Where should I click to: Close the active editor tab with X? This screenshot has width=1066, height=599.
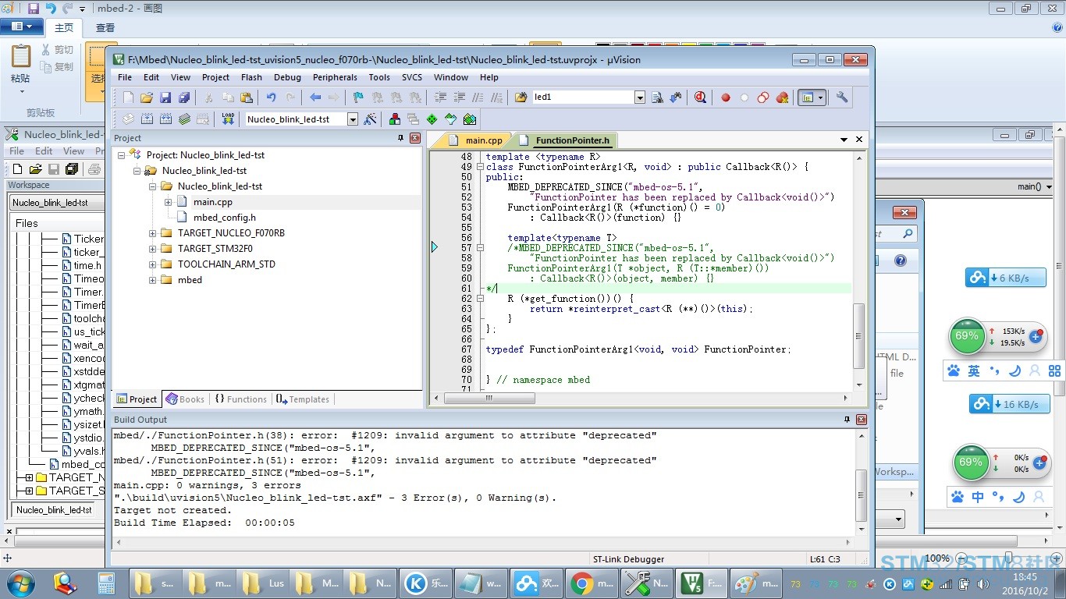click(859, 140)
